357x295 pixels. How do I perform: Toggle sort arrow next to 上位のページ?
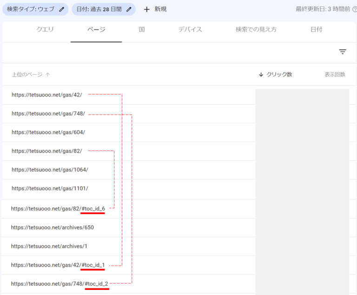click(x=48, y=74)
